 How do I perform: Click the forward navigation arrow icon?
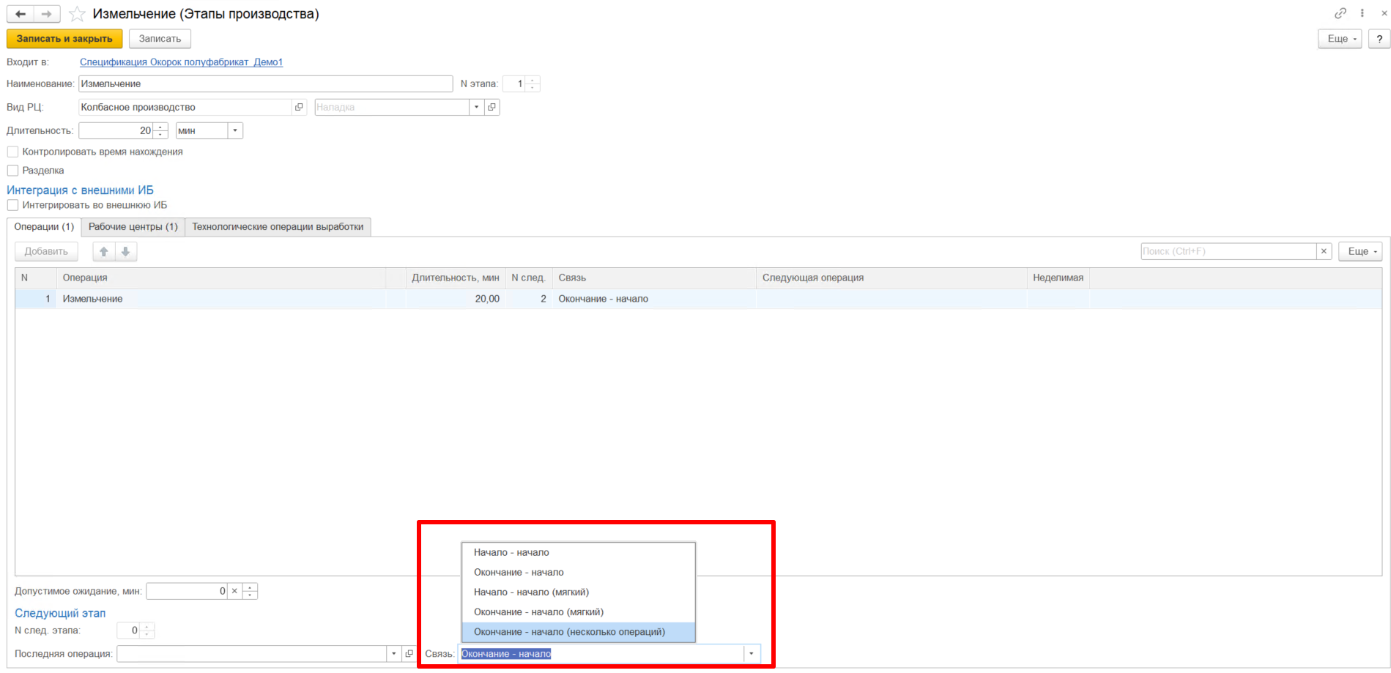pyautogui.click(x=46, y=14)
